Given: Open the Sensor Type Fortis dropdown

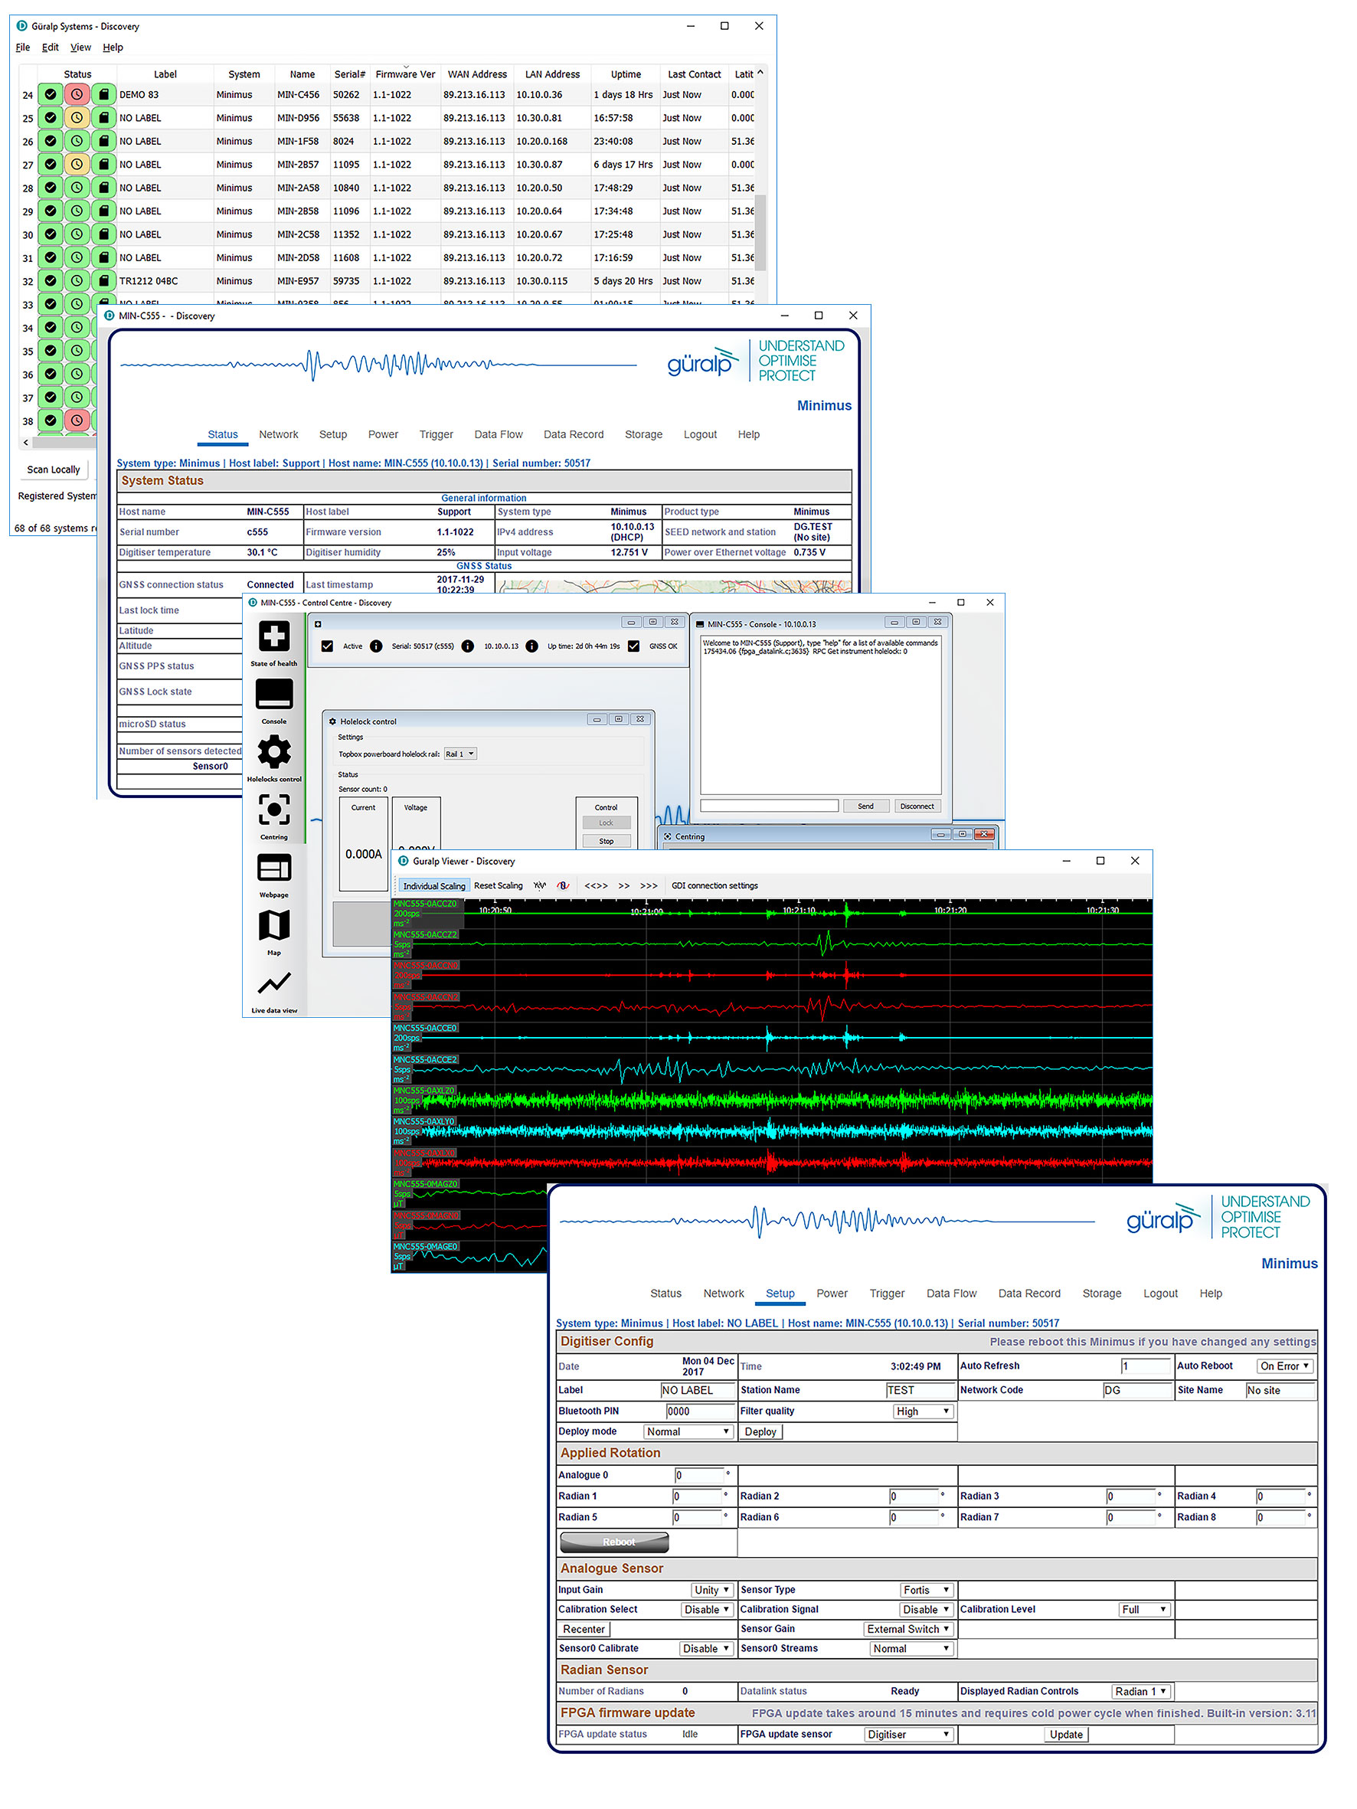Looking at the screenshot, I should coord(926,1591).
